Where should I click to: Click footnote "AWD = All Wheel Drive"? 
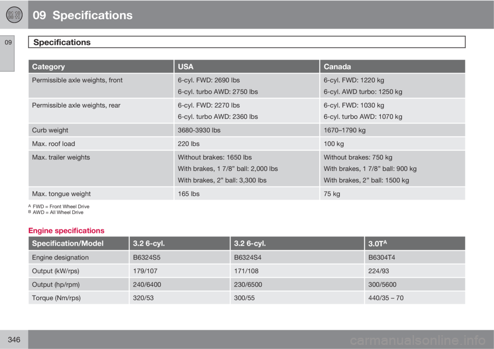[58, 213]
